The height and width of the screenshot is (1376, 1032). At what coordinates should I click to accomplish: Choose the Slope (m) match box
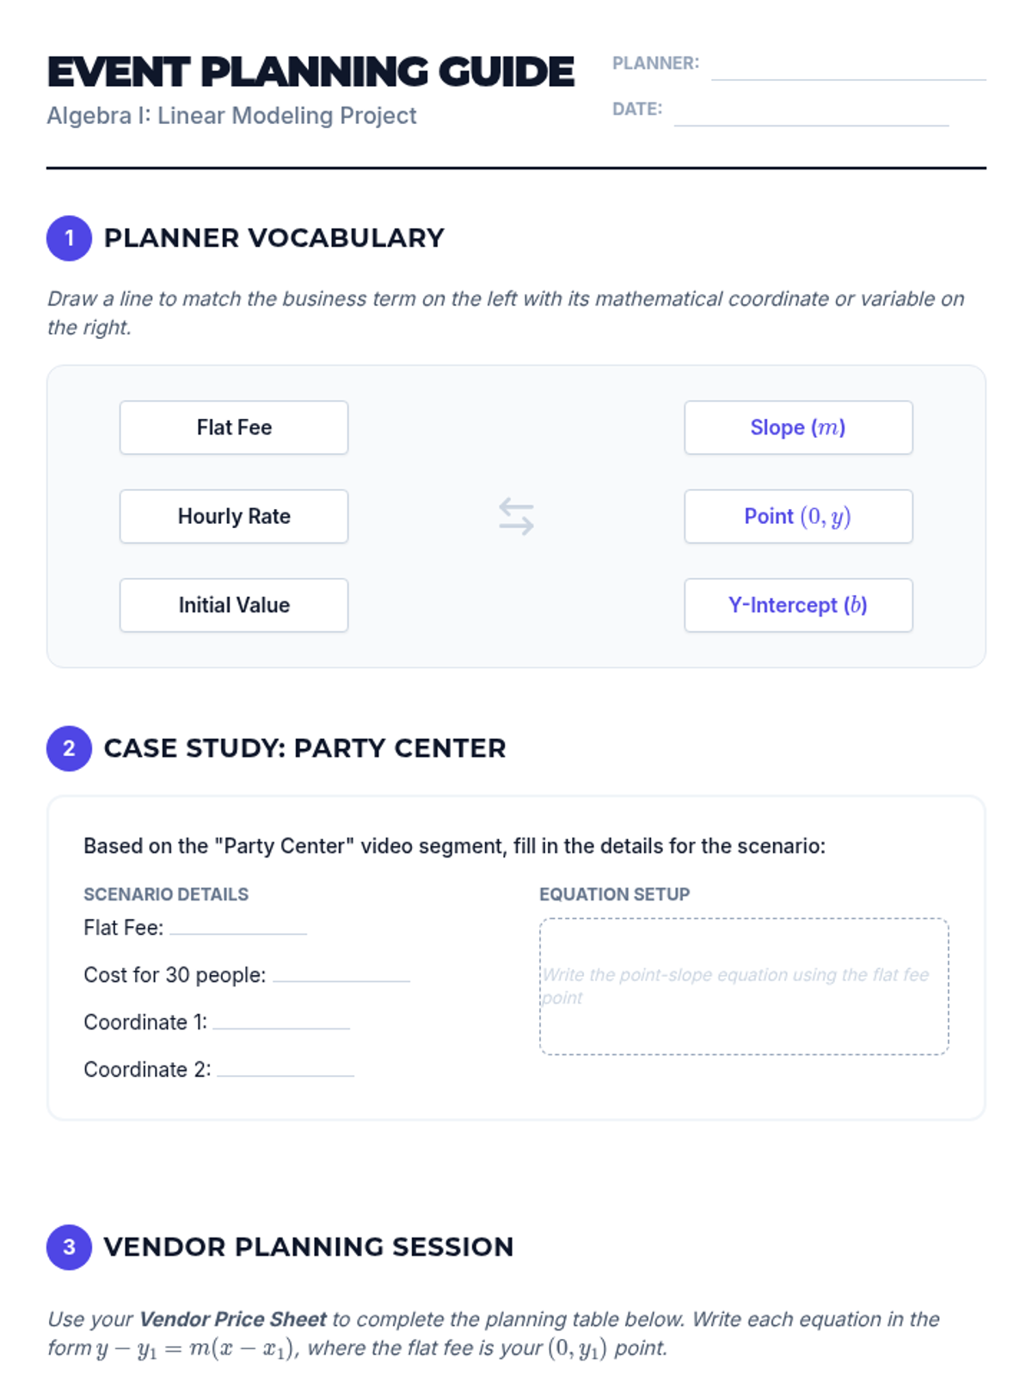pos(798,427)
